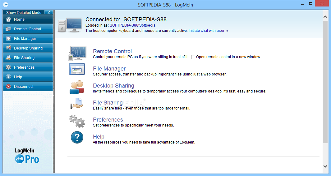The height and width of the screenshot is (176, 331).
Task: Open the SOFTPEDIA-S88\Softpedia user link
Action: [x=132, y=25]
